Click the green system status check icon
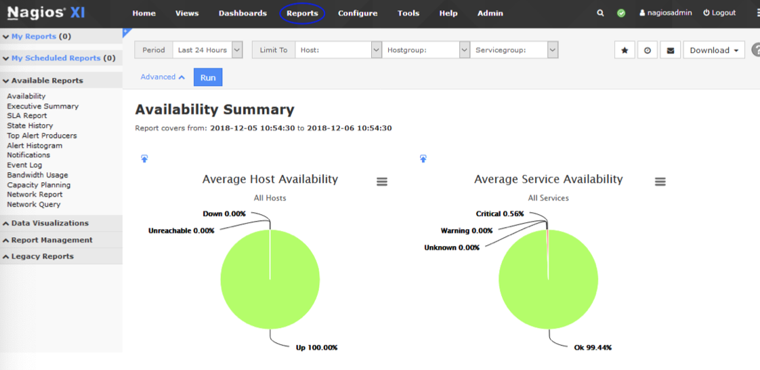 click(x=621, y=13)
